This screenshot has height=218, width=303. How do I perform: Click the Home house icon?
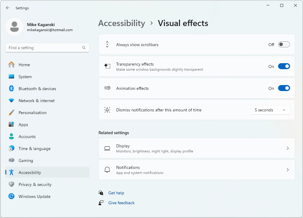tap(11, 65)
